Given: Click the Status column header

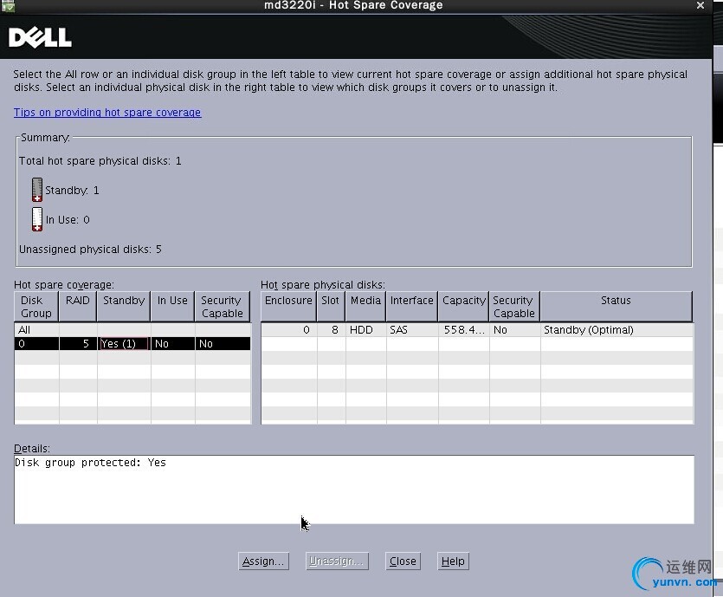Looking at the screenshot, I should (616, 307).
